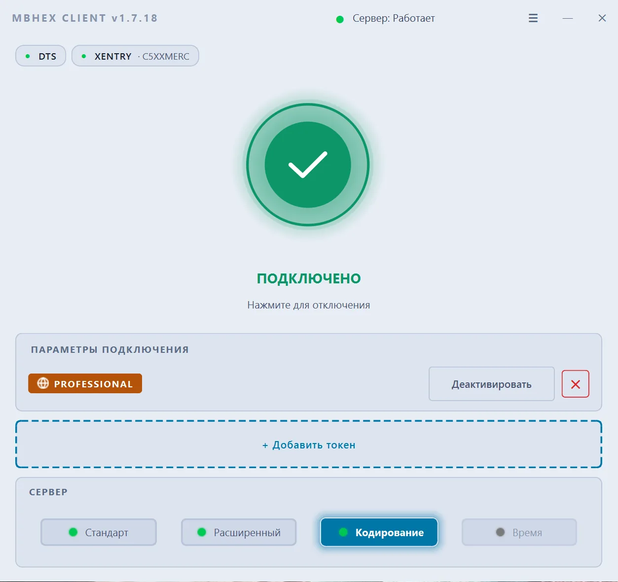Select the DTS chip
618x582 pixels.
40,56
